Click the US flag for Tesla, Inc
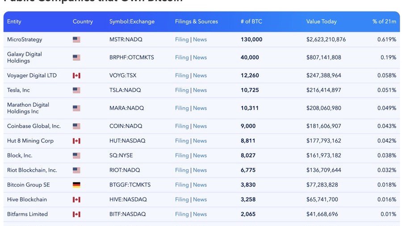The width and height of the screenshot is (402, 226). [x=76, y=90]
